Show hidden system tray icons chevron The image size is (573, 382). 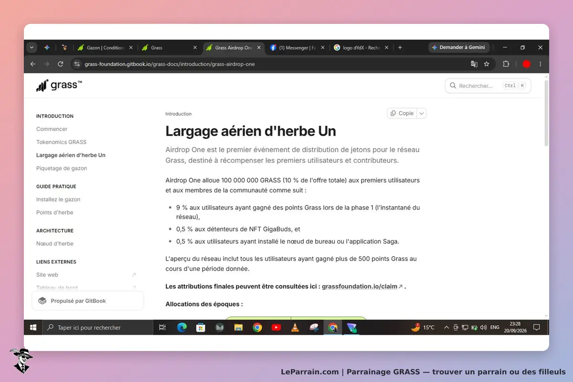446,328
